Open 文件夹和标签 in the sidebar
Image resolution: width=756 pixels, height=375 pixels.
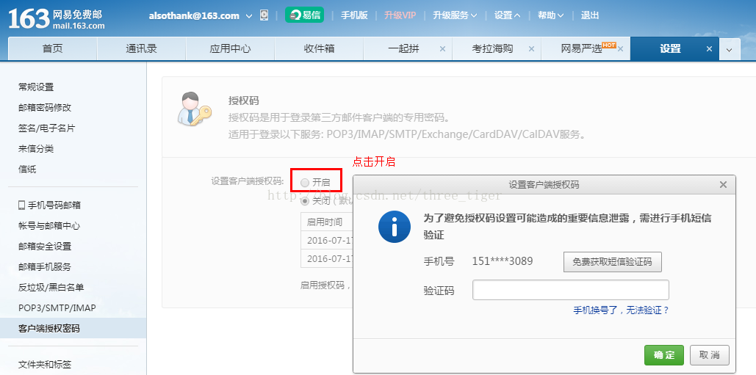click(x=45, y=365)
